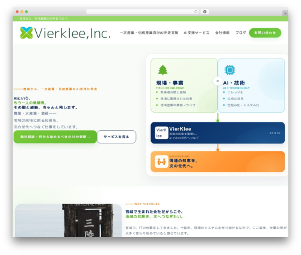The image size is (301, 255).
Task: Click the VierKlee logo tile in navy card
Action: tap(161, 133)
